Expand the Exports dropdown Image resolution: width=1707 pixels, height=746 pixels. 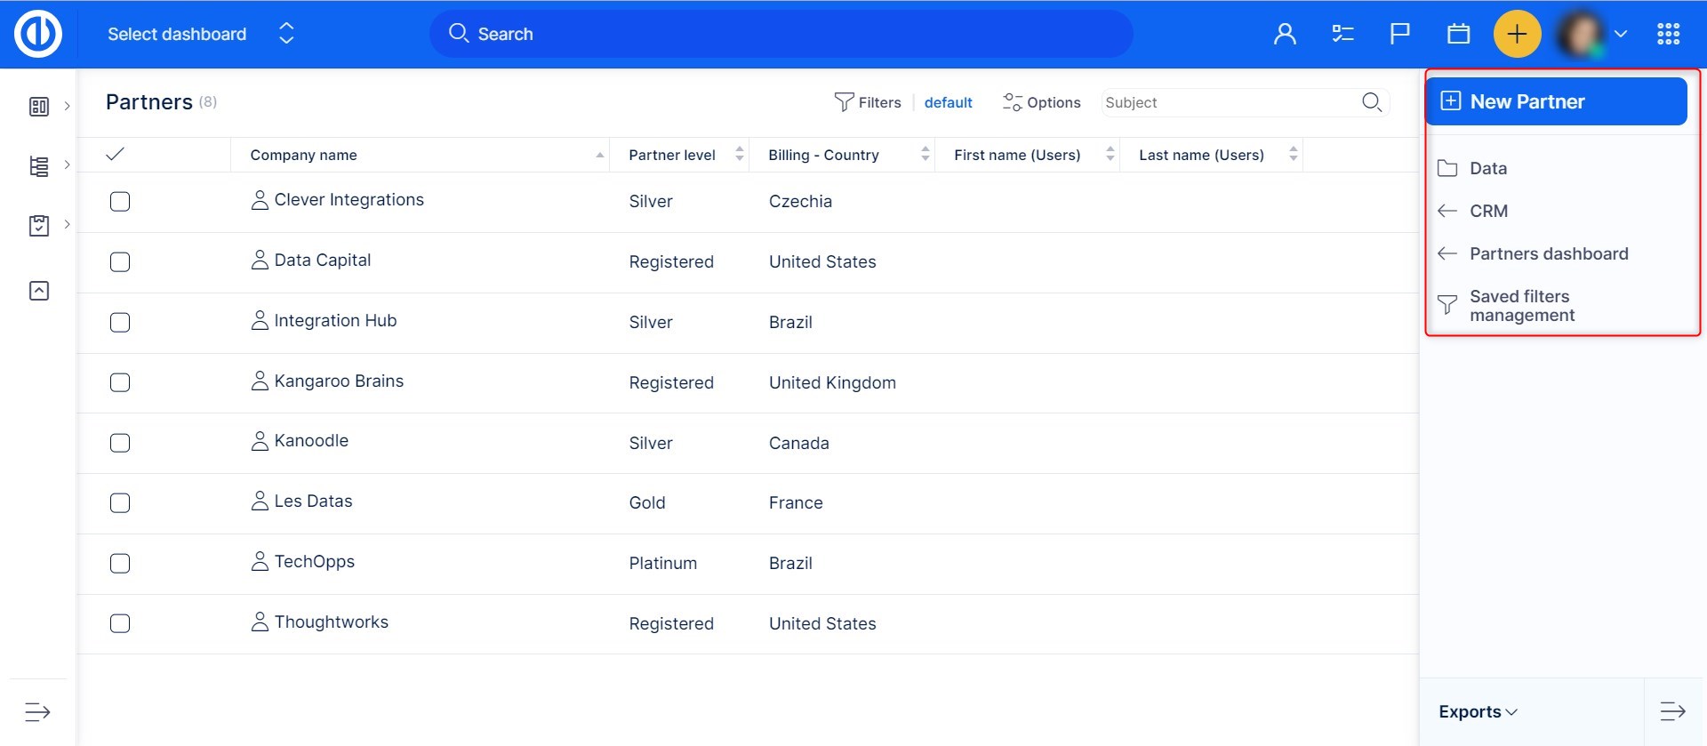click(1478, 712)
